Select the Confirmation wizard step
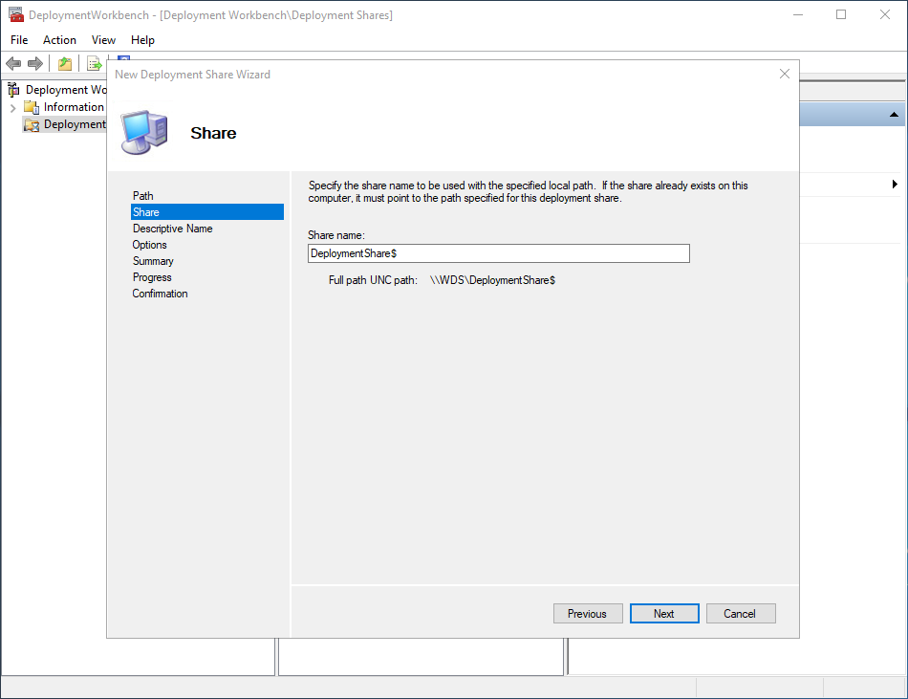 coord(160,293)
